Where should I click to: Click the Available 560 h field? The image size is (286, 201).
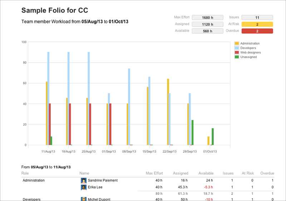pyautogui.click(x=207, y=31)
